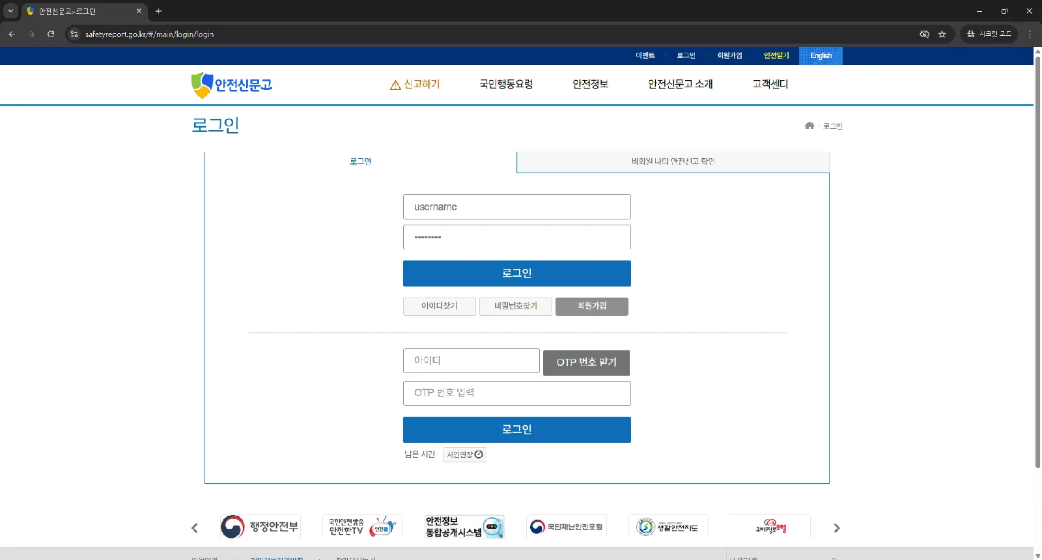Open the 생활안전지도 banner

coord(668,526)
